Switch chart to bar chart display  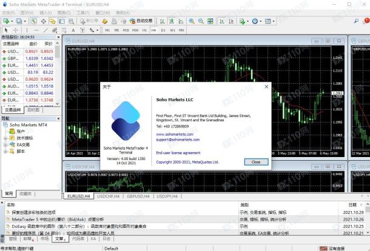(x=163, y=21)
